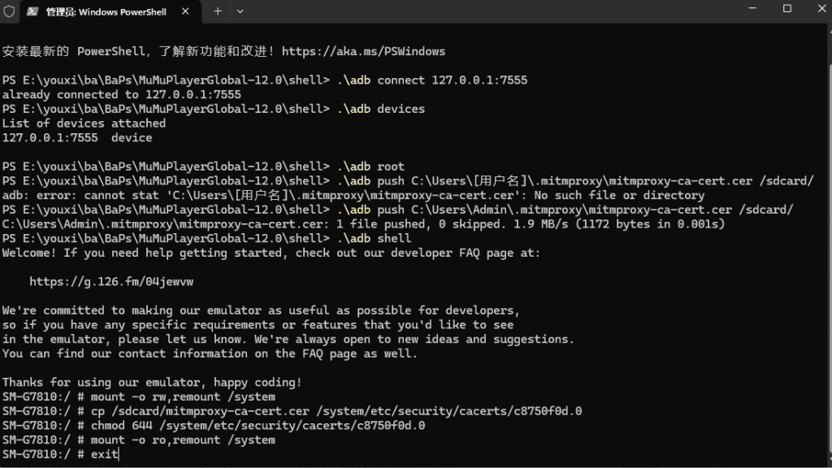Minimize the terminal window
The width and height of the screenshot is (832, 468).
752,9
